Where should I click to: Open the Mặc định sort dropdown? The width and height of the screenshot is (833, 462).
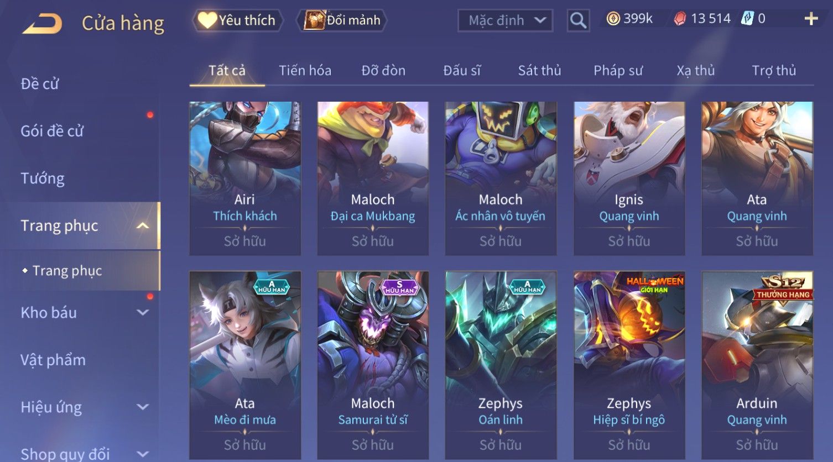coord(505,20)
